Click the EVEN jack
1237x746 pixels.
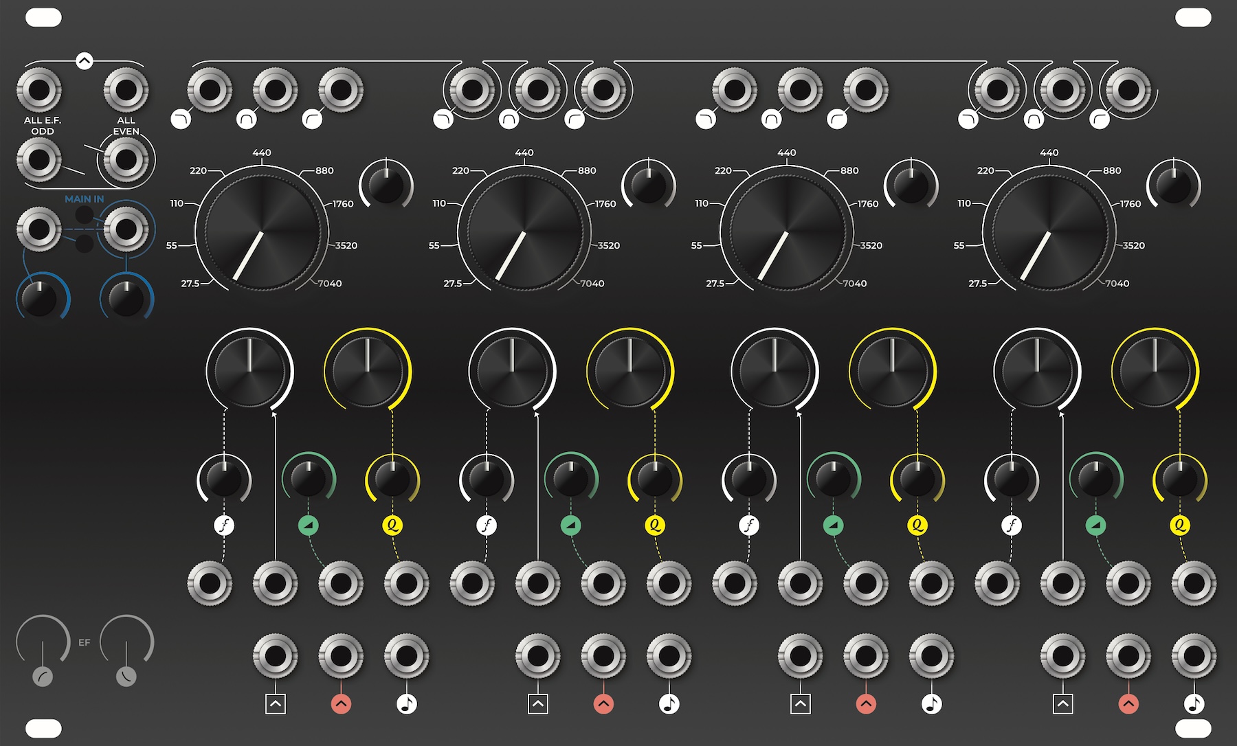point(126,159)
